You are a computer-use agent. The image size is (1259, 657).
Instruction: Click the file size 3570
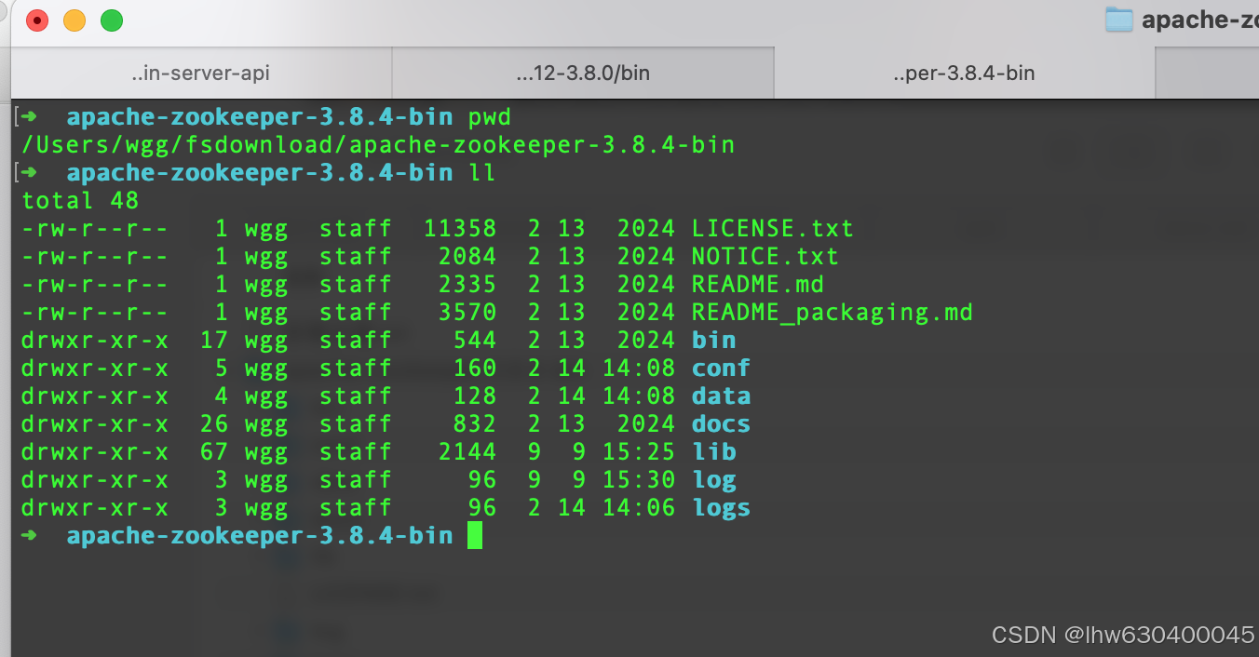pyautogui.click(x=467, y=313)
